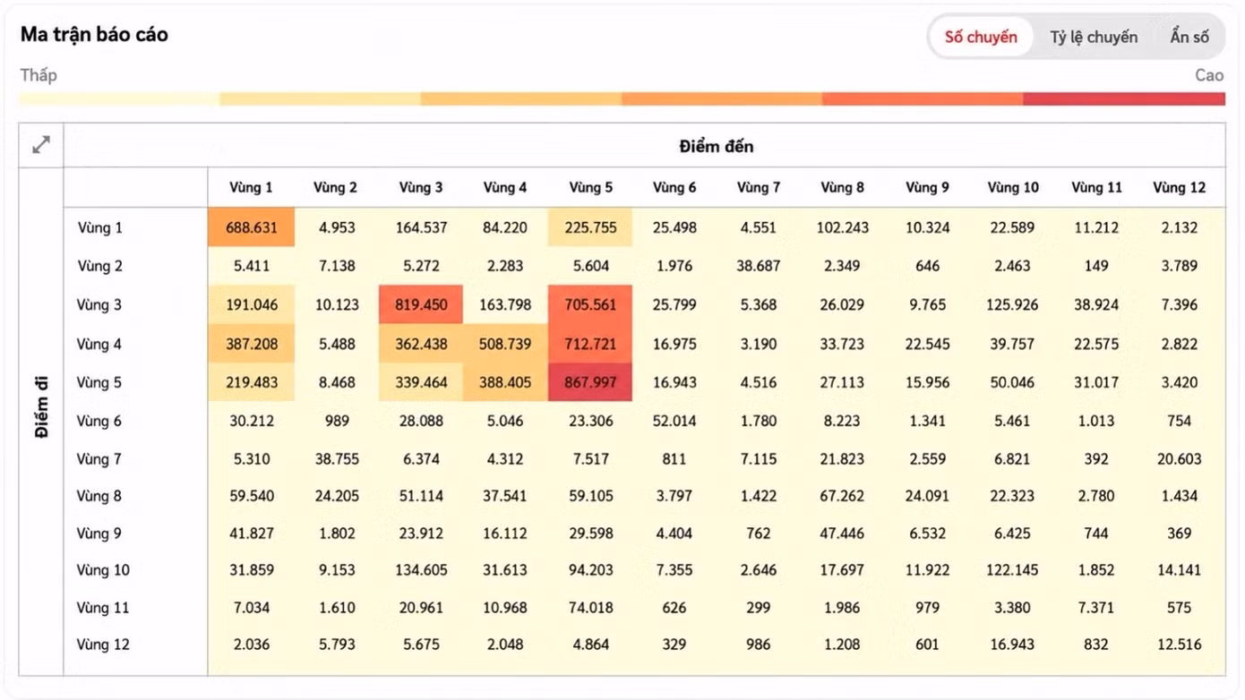
Task: Click the cell with value 134.605
Action: pos(420,570)
